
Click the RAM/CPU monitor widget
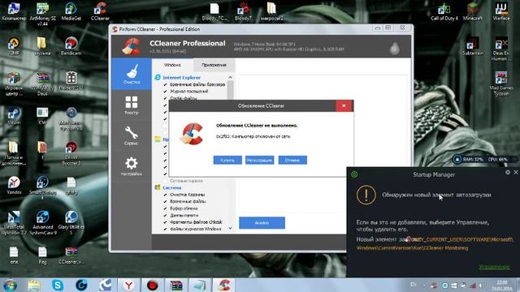tap(484, 159)
